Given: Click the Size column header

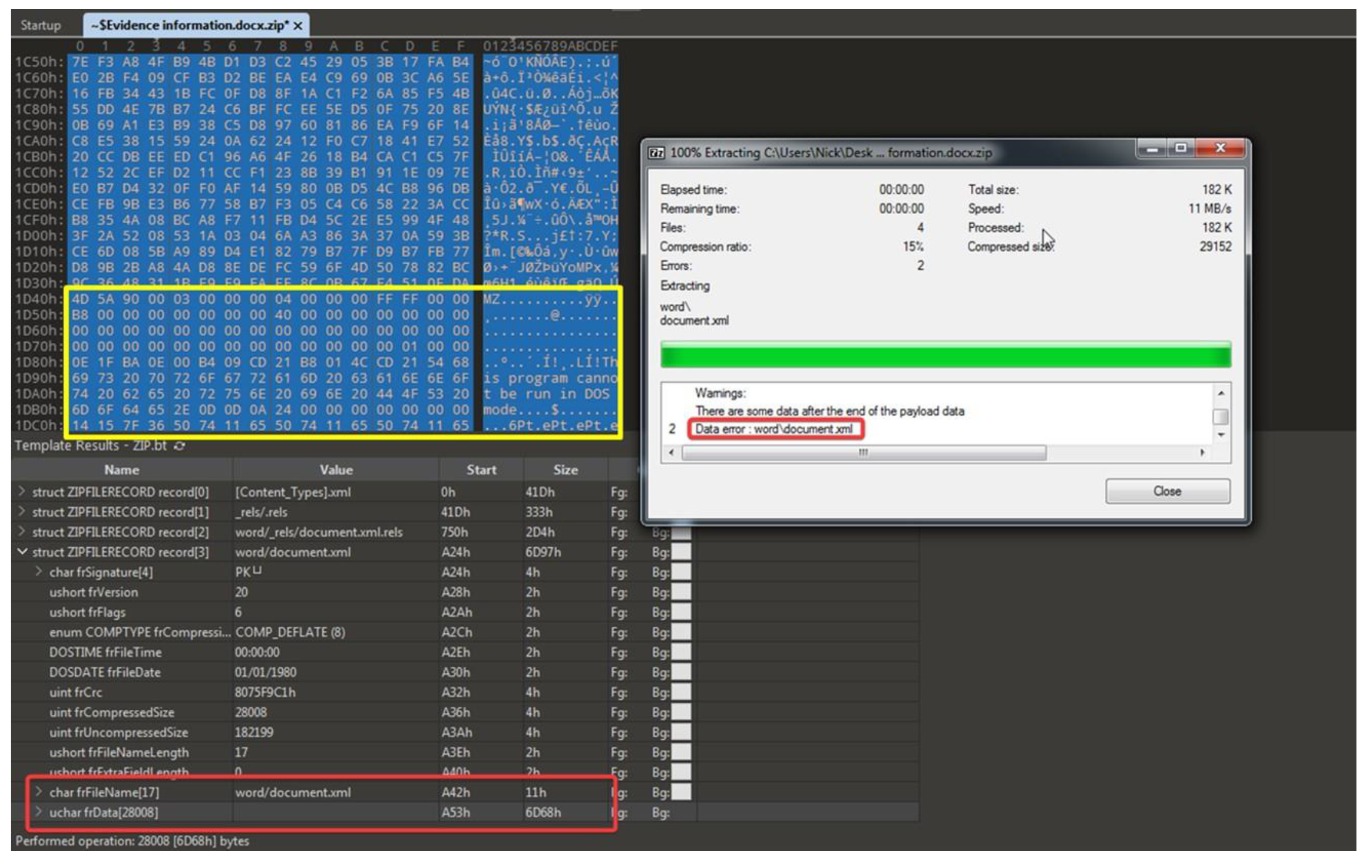Looking at the screenshot, I should tap(566, 470).
